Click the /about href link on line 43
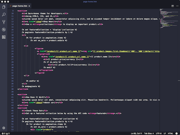The height and width of the screenshot is (135, 180). tap(39, 103)
